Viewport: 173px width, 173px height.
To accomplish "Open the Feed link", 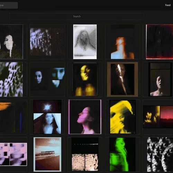I will [168, 5].
